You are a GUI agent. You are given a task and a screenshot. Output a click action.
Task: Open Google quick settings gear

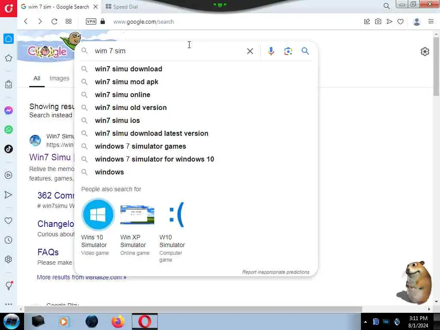coord(425,52)
